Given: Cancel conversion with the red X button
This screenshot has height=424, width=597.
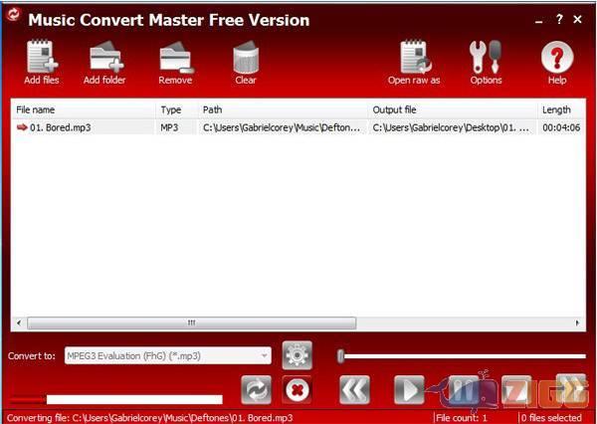Looking at the screenshot, I should [x=297, y=389].
